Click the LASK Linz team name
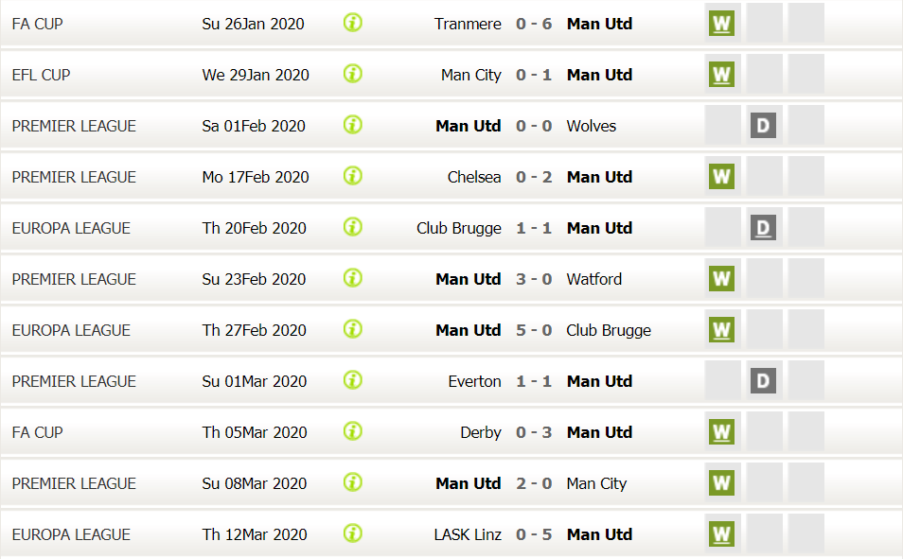The image size is (903, 559). click(468, 534)
